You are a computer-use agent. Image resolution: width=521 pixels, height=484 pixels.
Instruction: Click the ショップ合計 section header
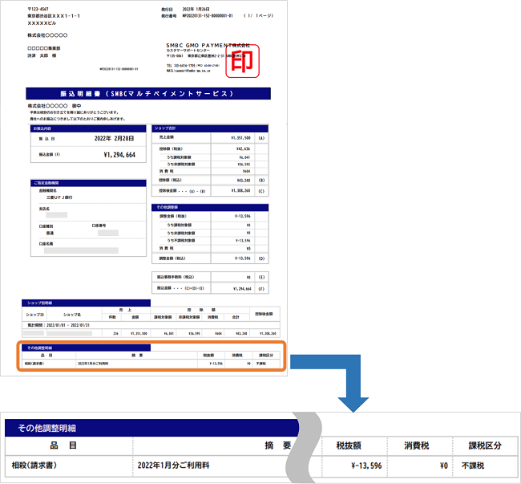pyautogui.click(x=210, y=128)
